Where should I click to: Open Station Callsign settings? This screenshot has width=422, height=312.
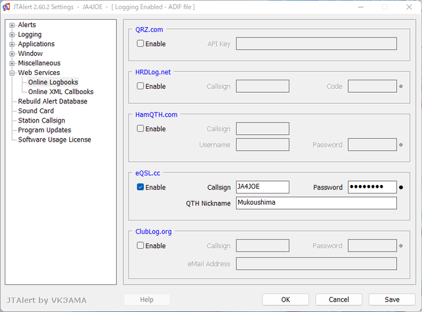pyautogui.click(x=42, y=120)
